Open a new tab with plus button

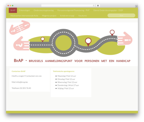137,6
